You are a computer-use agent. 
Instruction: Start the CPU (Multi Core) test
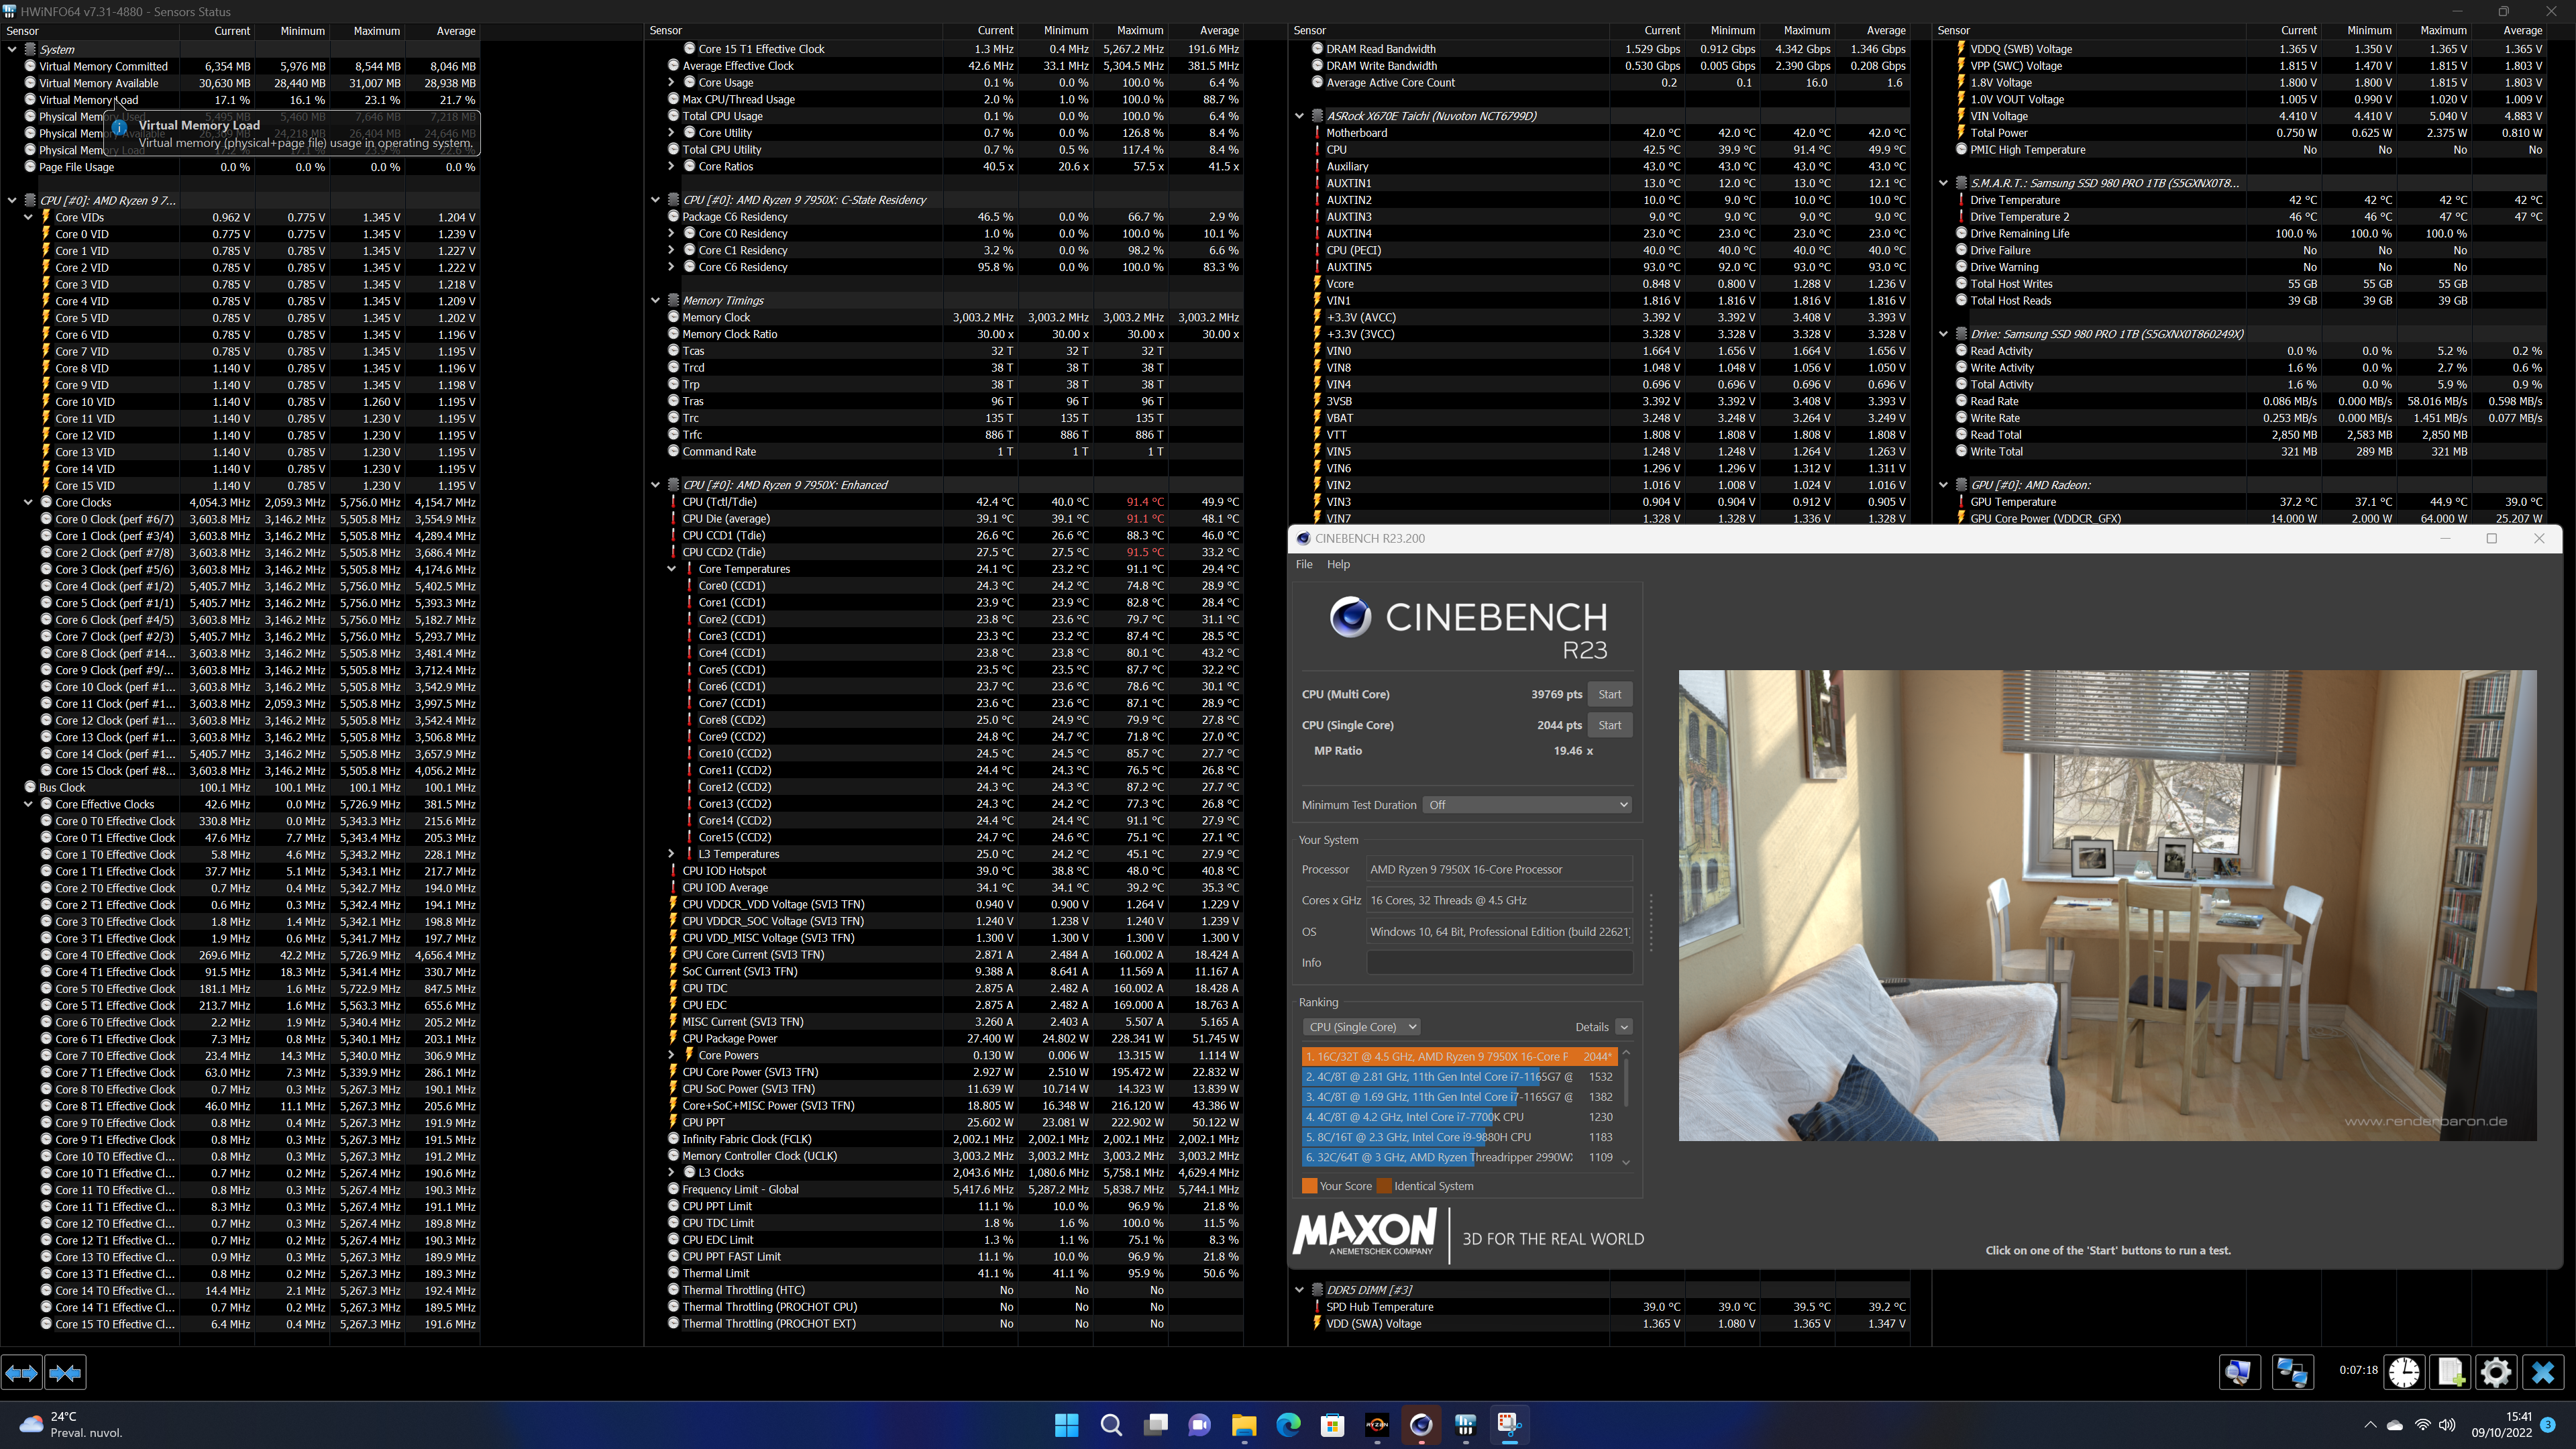click(x=1609, y=694)
